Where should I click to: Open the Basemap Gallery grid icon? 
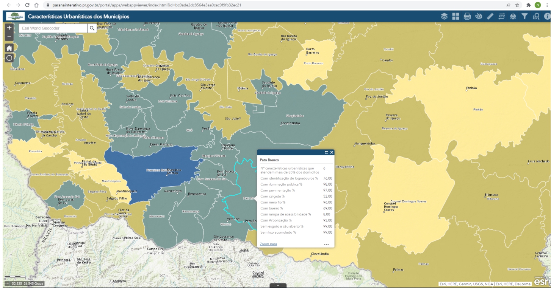(456, 16)
